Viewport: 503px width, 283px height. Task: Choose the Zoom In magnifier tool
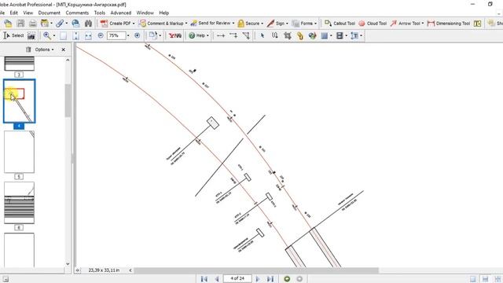tap(47, 35)
